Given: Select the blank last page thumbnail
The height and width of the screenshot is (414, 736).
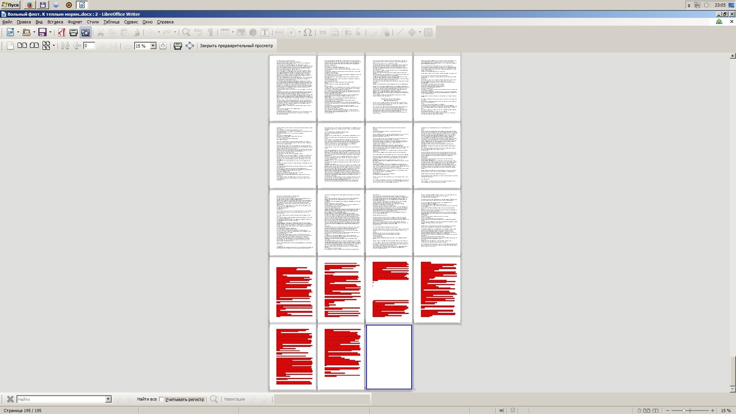Looking at the screenshot, I should pyautogui.click(x=389, y=357).
